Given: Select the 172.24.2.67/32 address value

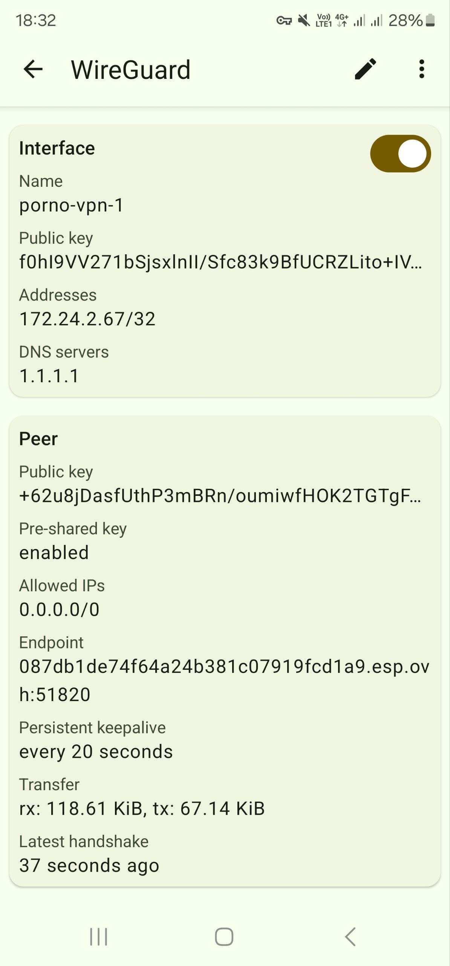Looking at the screenshot, I should 87,319.
